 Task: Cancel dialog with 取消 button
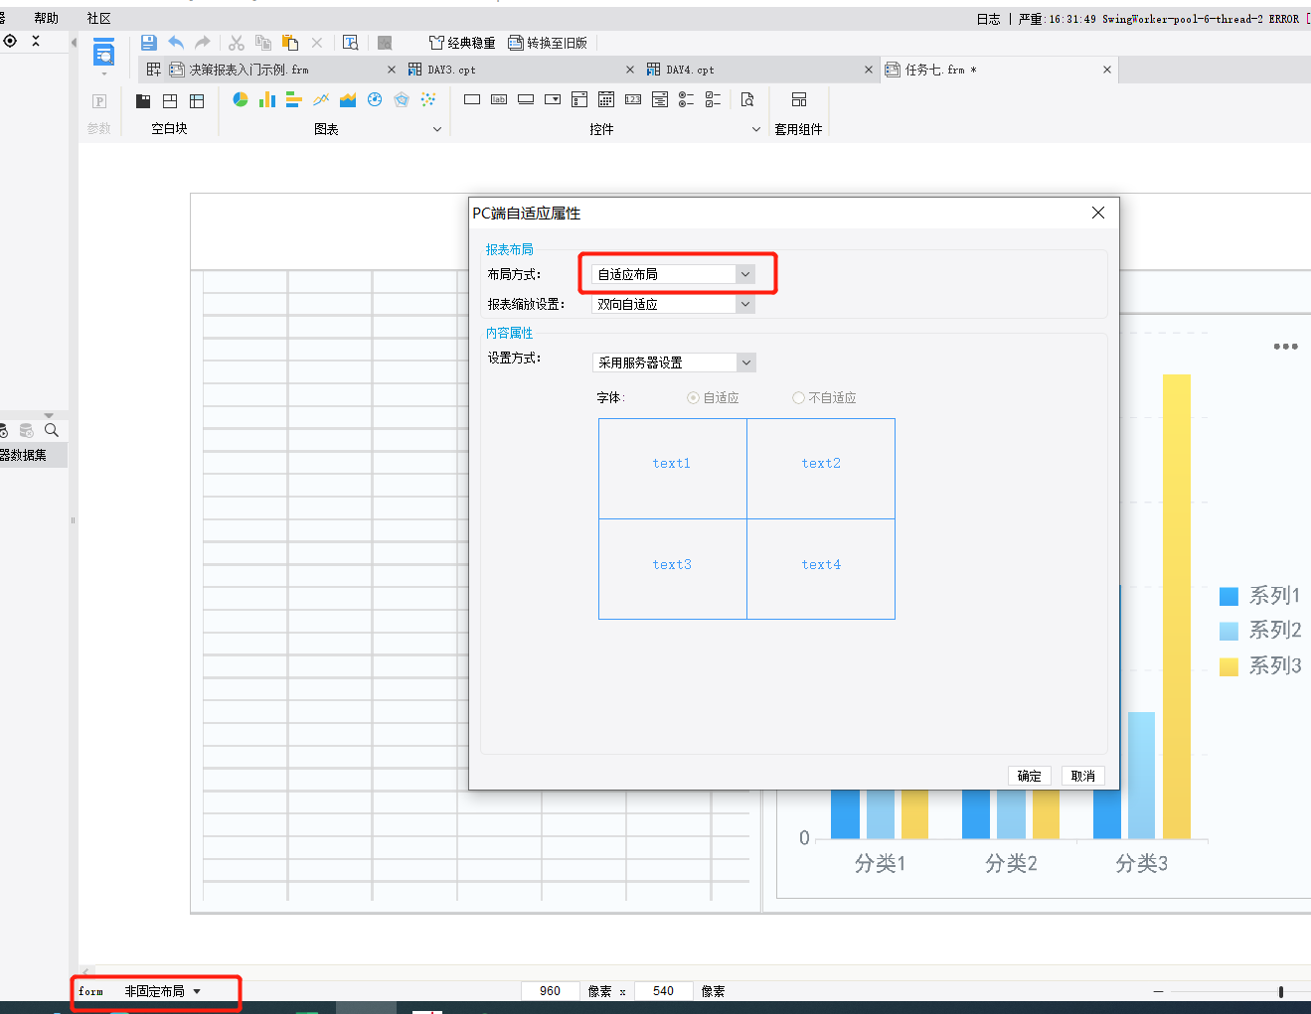pos(1083,776)
